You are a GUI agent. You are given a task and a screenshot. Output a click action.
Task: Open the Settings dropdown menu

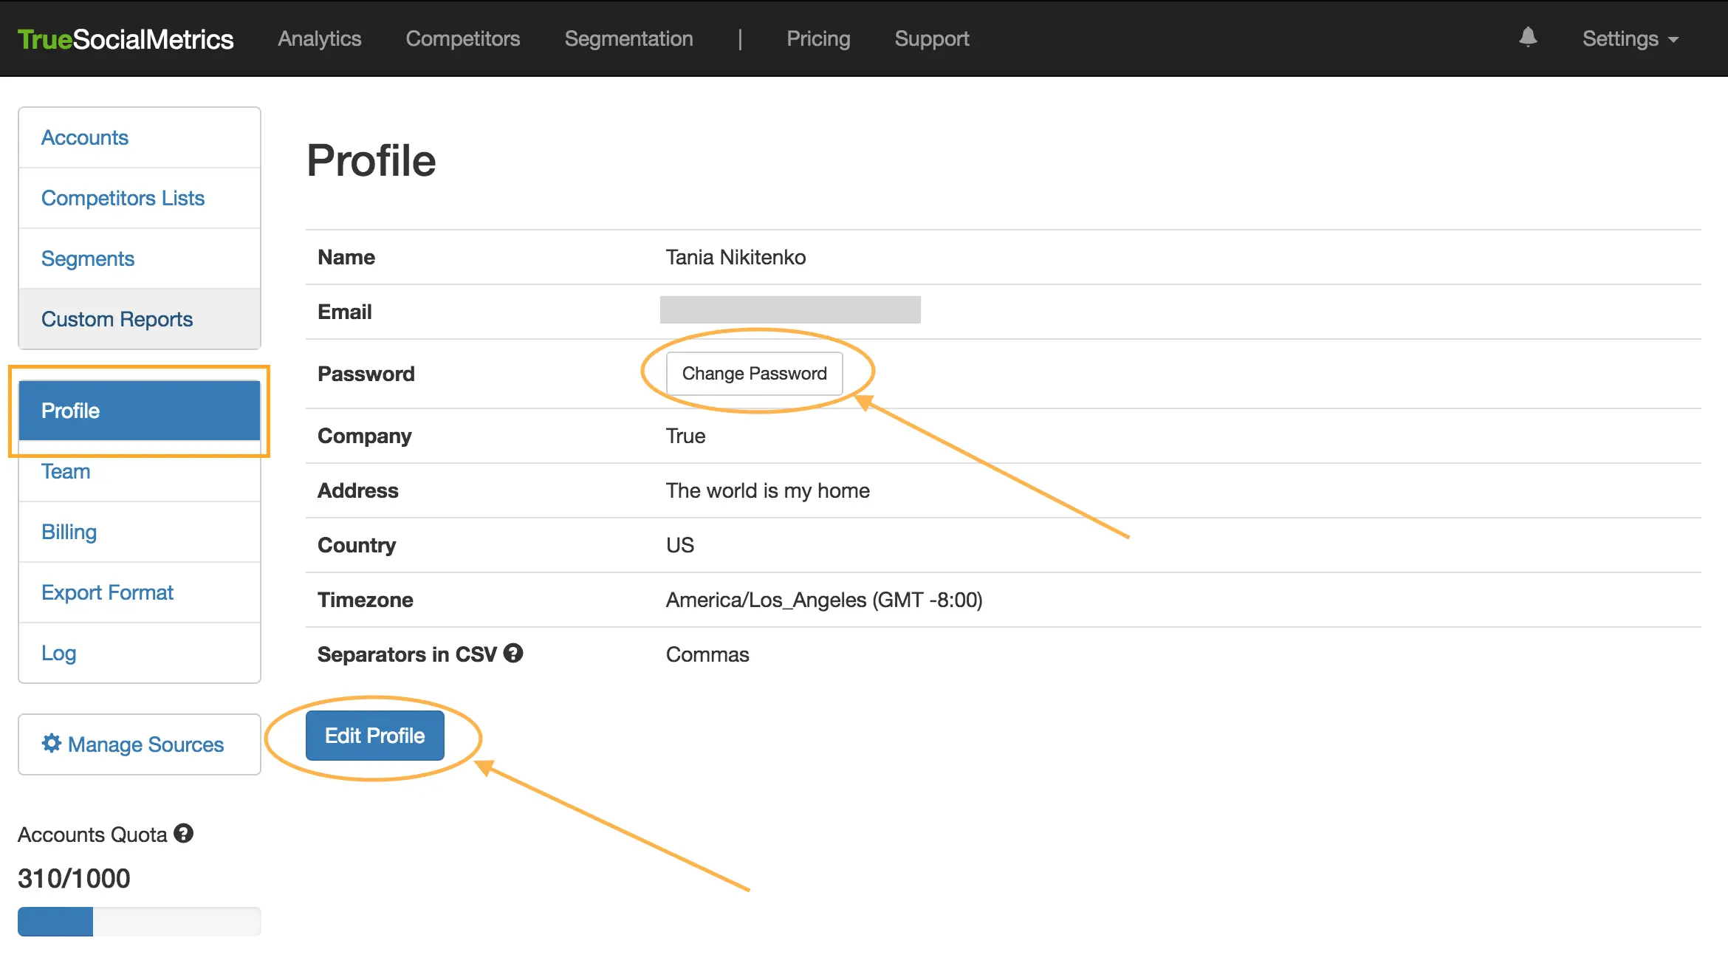1630,38
